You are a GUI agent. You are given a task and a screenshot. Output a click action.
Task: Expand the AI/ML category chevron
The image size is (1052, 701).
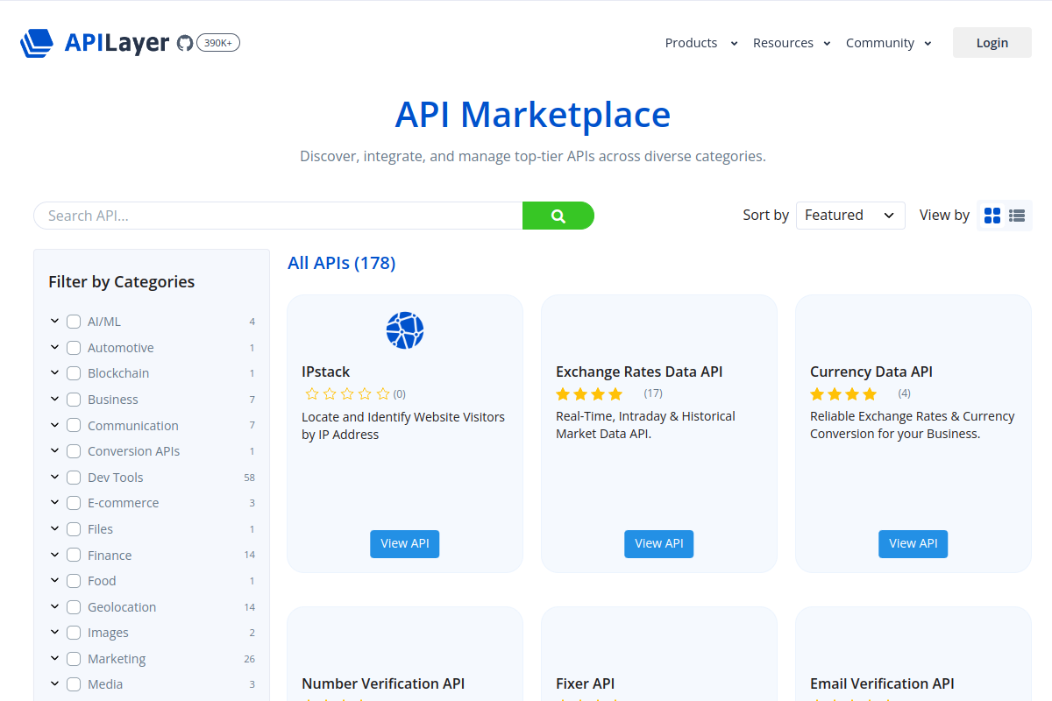coord(54,322)
